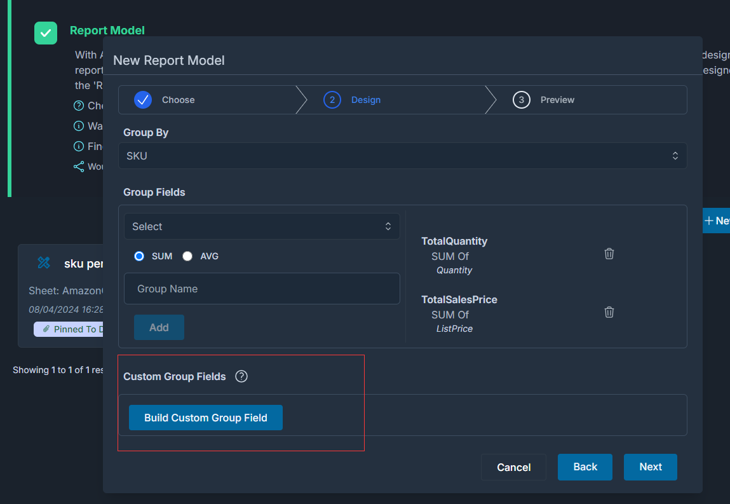Click the Sheet: Amazon text on card
Viewport: 730px width, 504px height.
point(65,290)
